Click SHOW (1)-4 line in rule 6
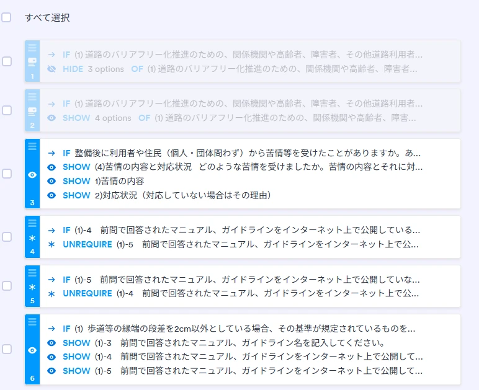 tap(243, 357)
